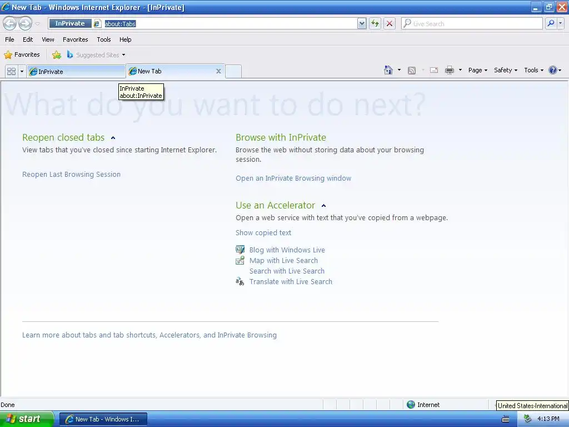The width and height of the screenshot is (569, 427).
Task: Open the command bar Tools menu
Action: [533, 70]
